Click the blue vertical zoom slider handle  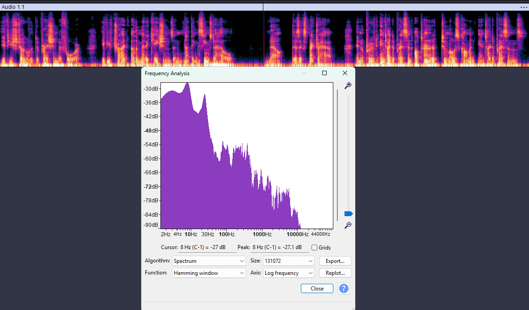349,214
